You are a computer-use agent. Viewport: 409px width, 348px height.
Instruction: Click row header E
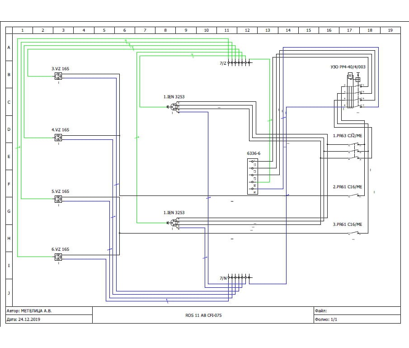[9, 157]
